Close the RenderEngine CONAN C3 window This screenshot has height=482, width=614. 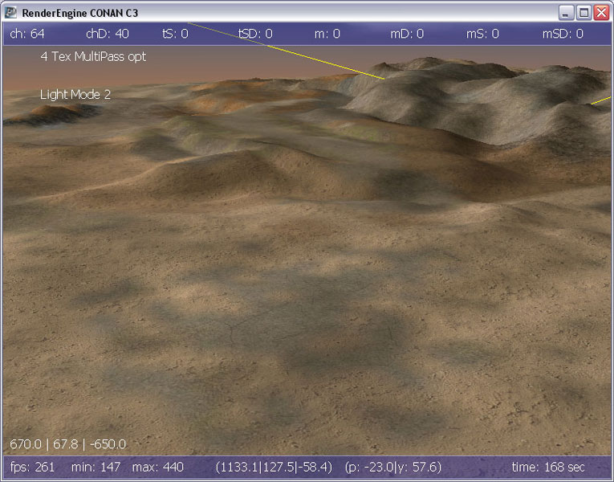click(600, 12)
